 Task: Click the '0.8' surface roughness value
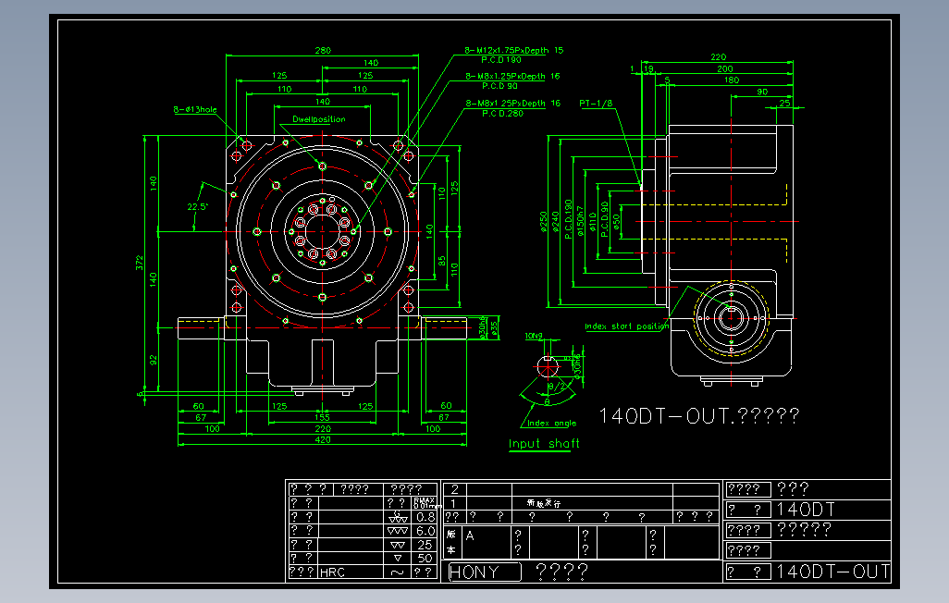coord(425,517)
